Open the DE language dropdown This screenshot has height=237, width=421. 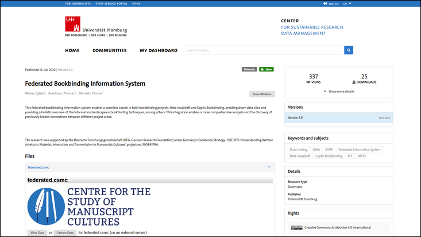[347, 3]
